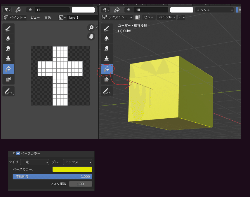The image size is (250, 197).
Task: Select the Clone stamp tool in image editor
Action: 8,58
